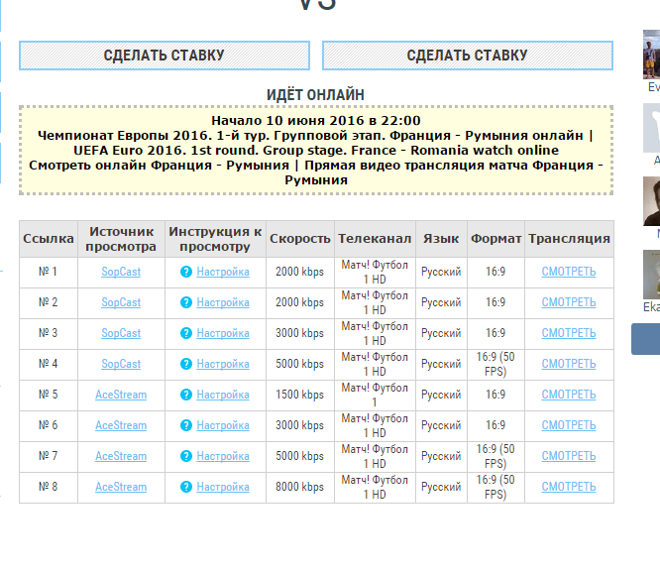The image size is (660, 571).
Task: Click СМОТРЕТЬ for stream № 5
Action: point(569,395)
